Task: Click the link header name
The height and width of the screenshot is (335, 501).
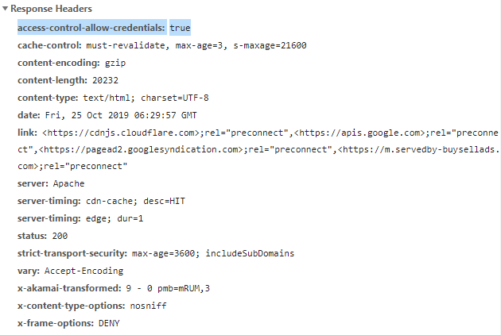Action: (27, 133)
